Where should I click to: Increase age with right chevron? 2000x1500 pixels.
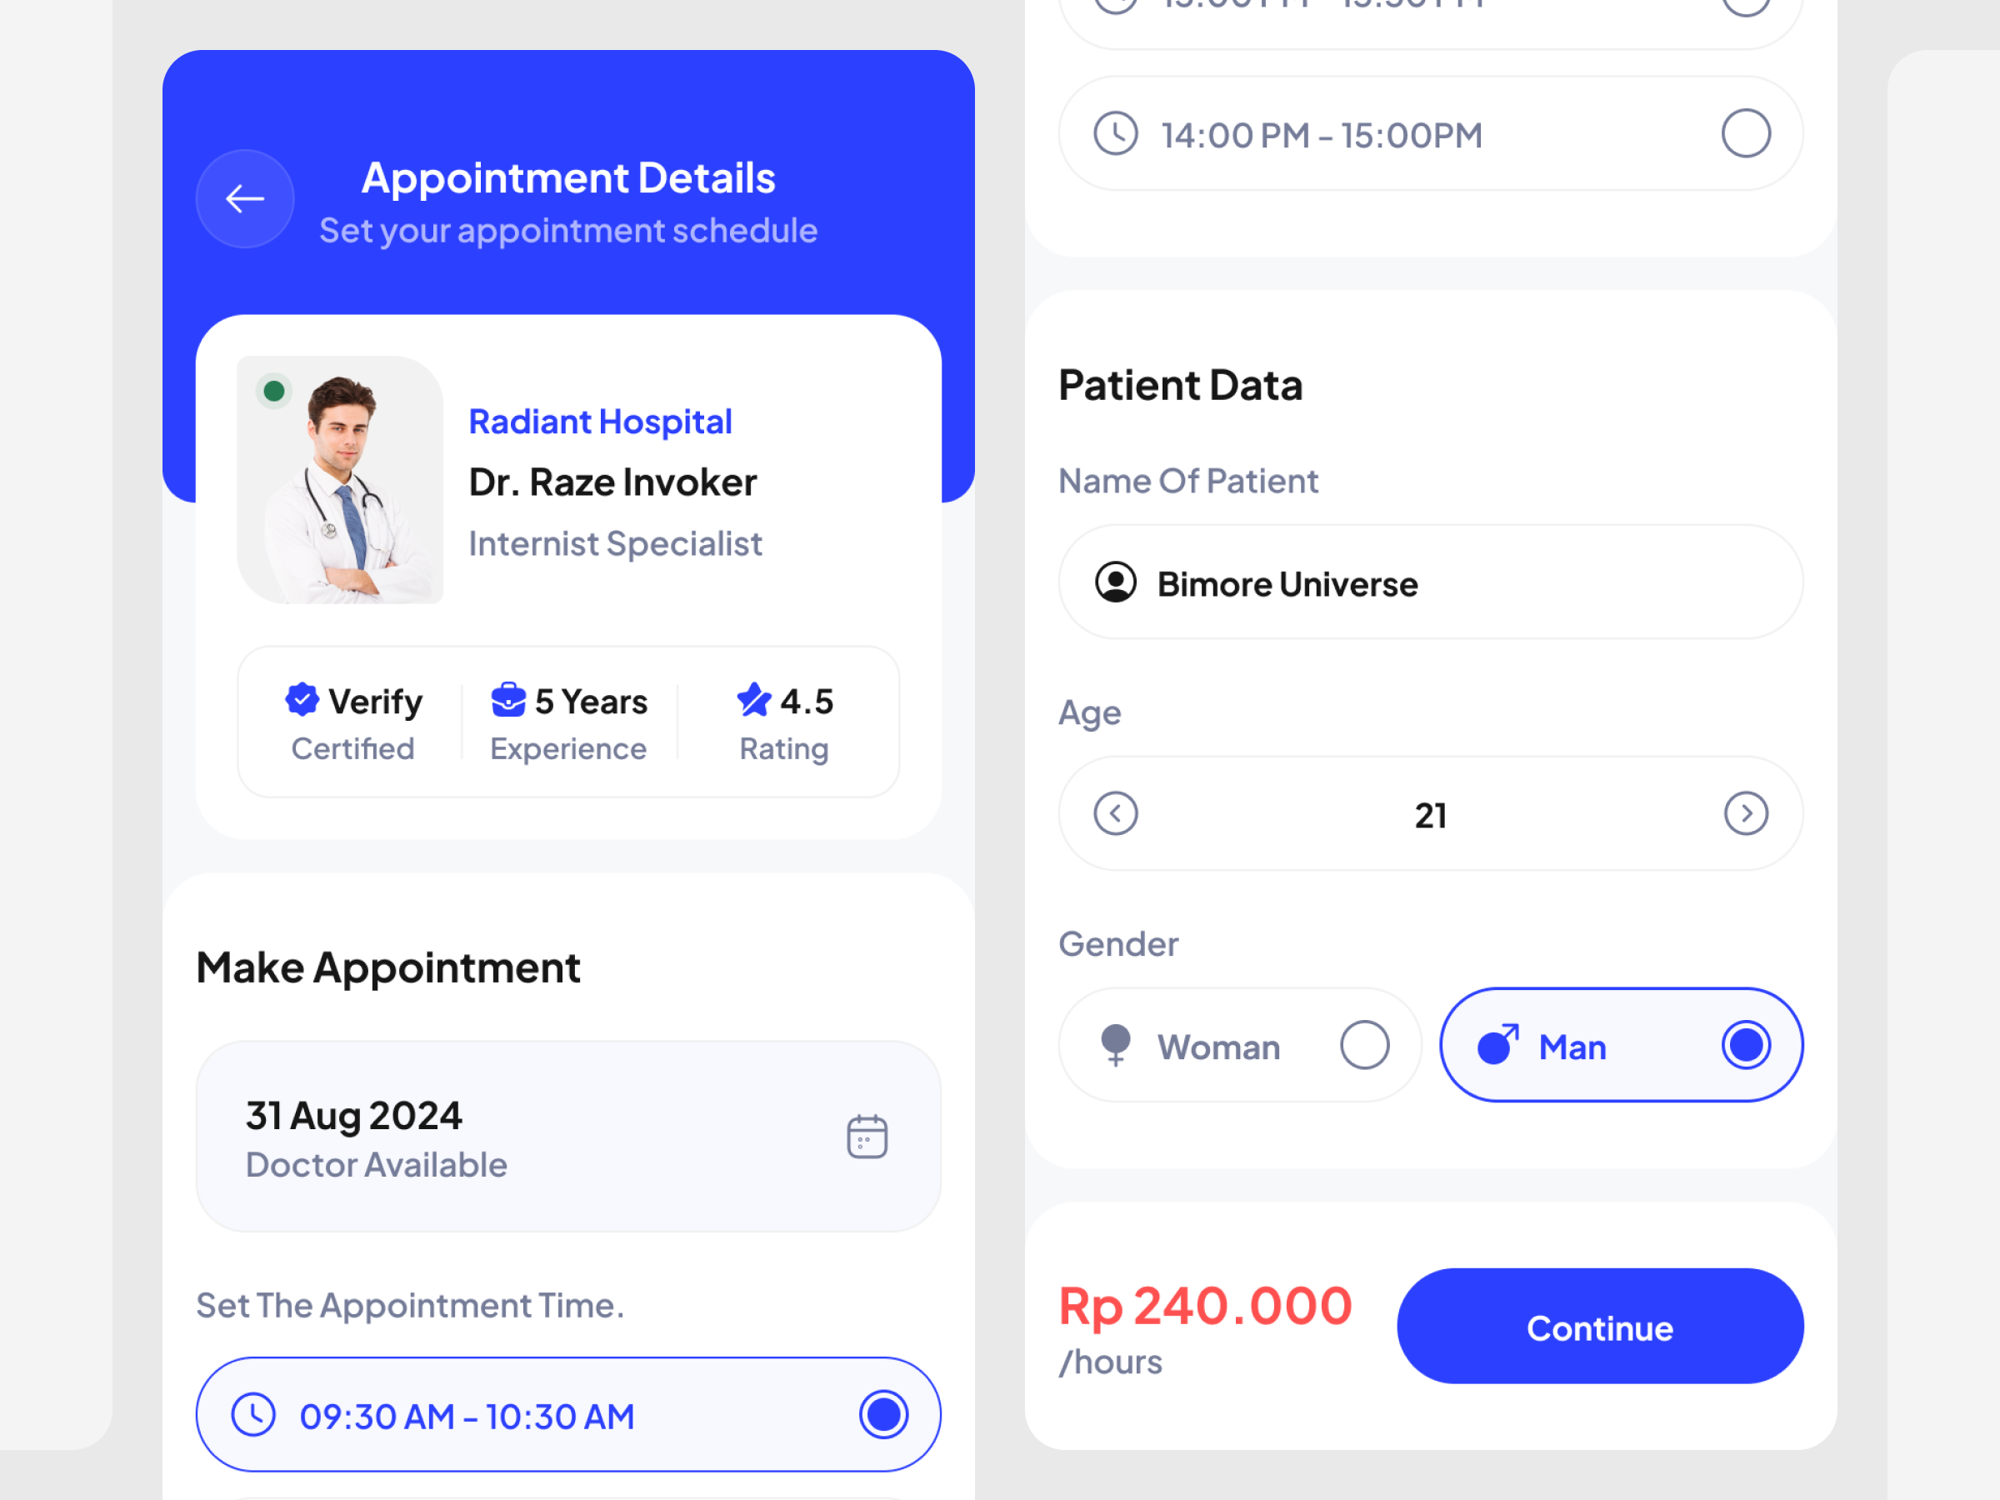(1746, 813)
